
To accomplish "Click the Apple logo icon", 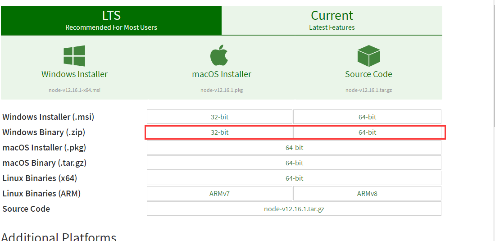I will tap(219, 56).
